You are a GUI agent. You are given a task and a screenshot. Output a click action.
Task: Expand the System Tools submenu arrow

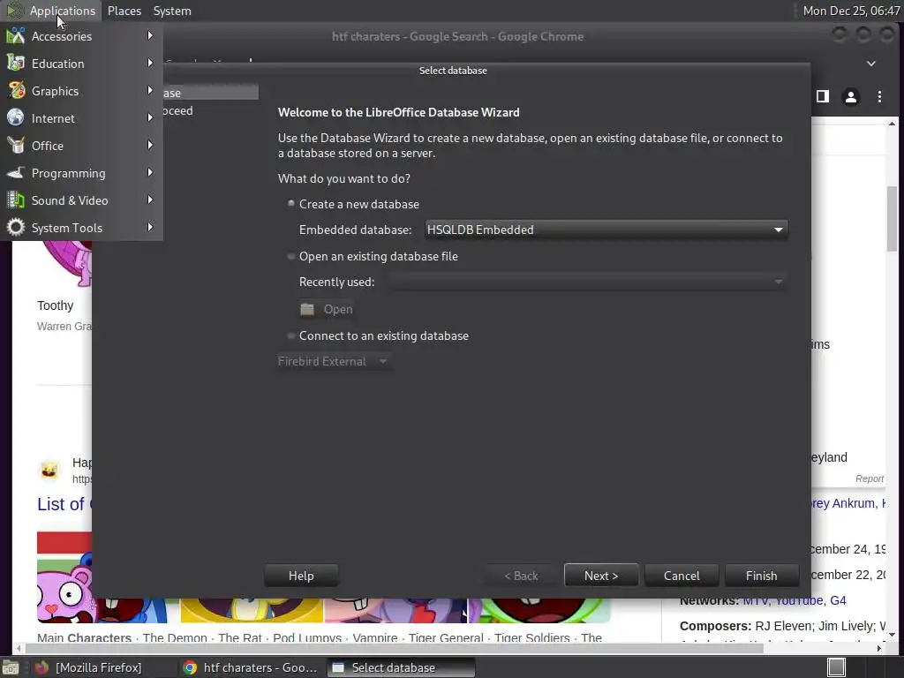click(x=150, y=227)
